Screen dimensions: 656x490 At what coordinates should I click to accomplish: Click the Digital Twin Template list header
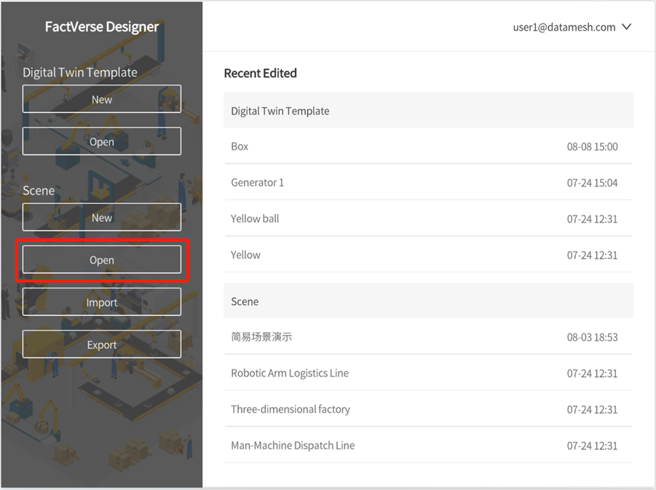coord(428,111)
